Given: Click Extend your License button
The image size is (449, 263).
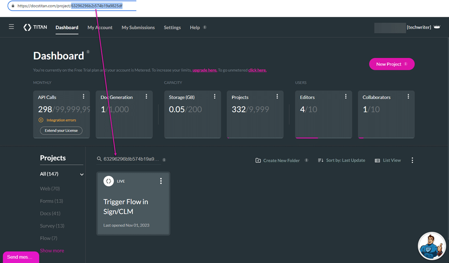Looking at the screenshot, I should coord(61,130).
